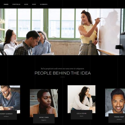Image resolution: width=125 pixels, height=125 pixels.
Task: Open the Pages menu item
Action: [x=6, y=4]
